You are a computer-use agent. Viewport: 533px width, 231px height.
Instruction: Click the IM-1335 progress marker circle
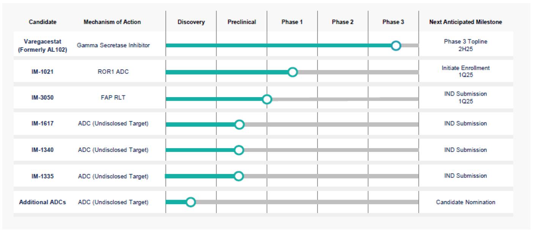238,176
